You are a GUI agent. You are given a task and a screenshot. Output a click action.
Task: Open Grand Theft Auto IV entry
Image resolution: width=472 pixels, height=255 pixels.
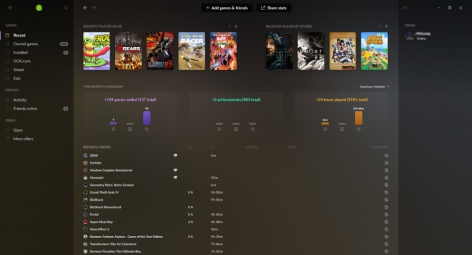[104, 193]
